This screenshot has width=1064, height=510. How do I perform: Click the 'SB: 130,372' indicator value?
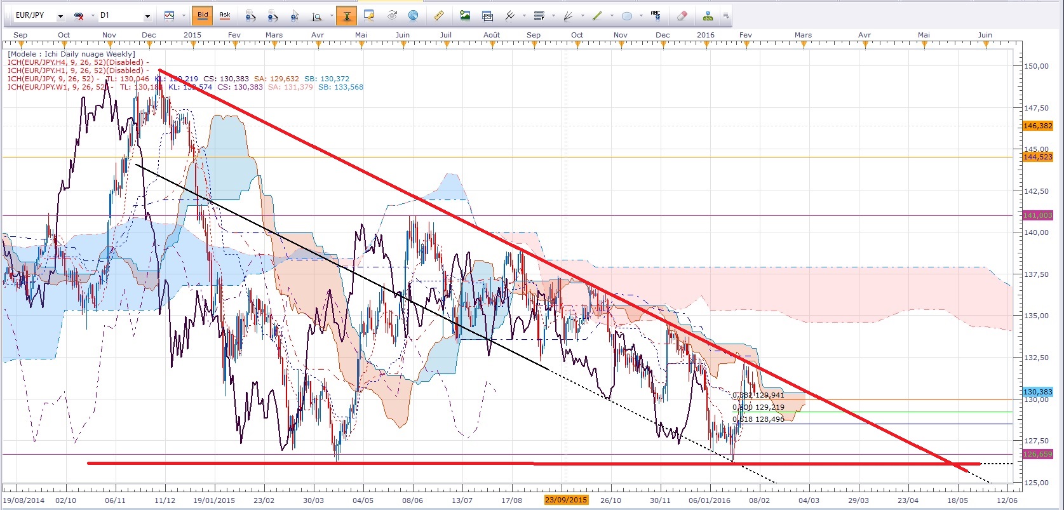tap(327, 79)
